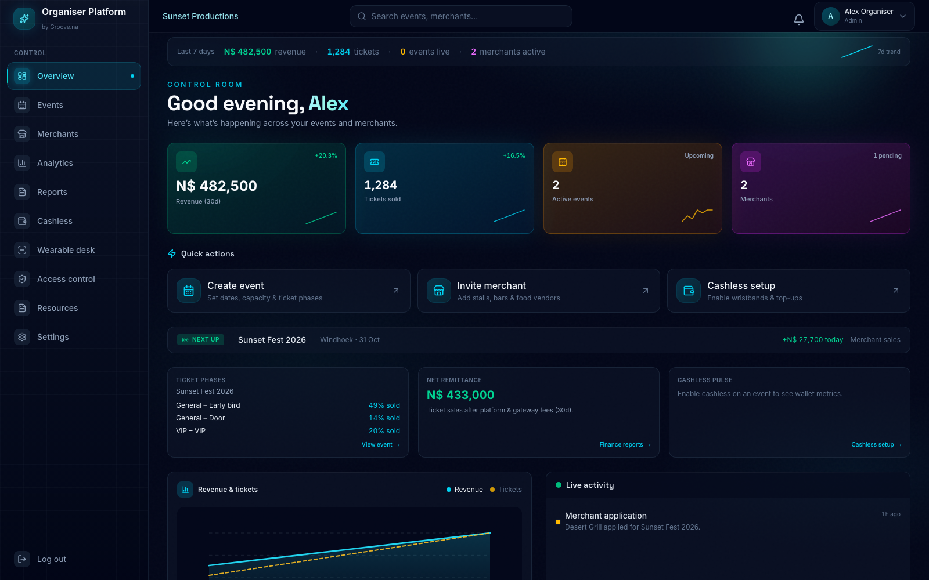This screenshot has height=580, width=929.
Task: Click the Resources file icon in sidebar
Action: [x=22, y=308]
